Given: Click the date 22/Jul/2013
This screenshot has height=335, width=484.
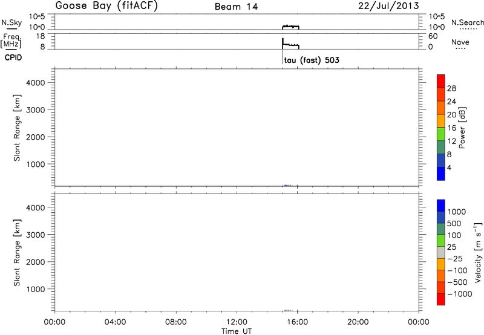Looking at the screenshot, I should click(388, 6).
